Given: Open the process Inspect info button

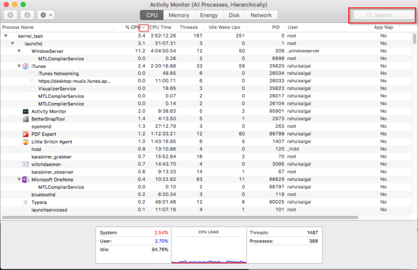Looking at the screenshot, I should click(27, 15).
